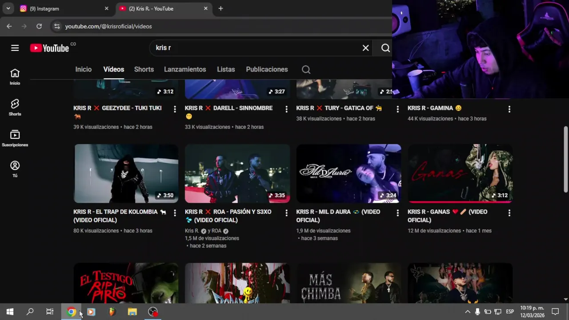Image resolution: width=569 pixels, height=320 pixels.
Task: Show hidden system tray icons
Action: pyautogui.click(x=468, y=312)
